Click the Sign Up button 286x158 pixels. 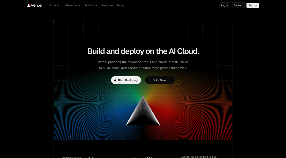pyautogui.click(x=253, y=5)
